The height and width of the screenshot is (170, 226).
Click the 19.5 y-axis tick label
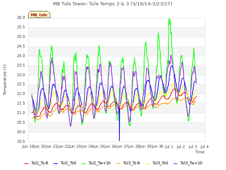pos(21,142)
